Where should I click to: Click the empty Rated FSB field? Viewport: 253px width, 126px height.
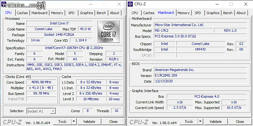click(41, 99)
